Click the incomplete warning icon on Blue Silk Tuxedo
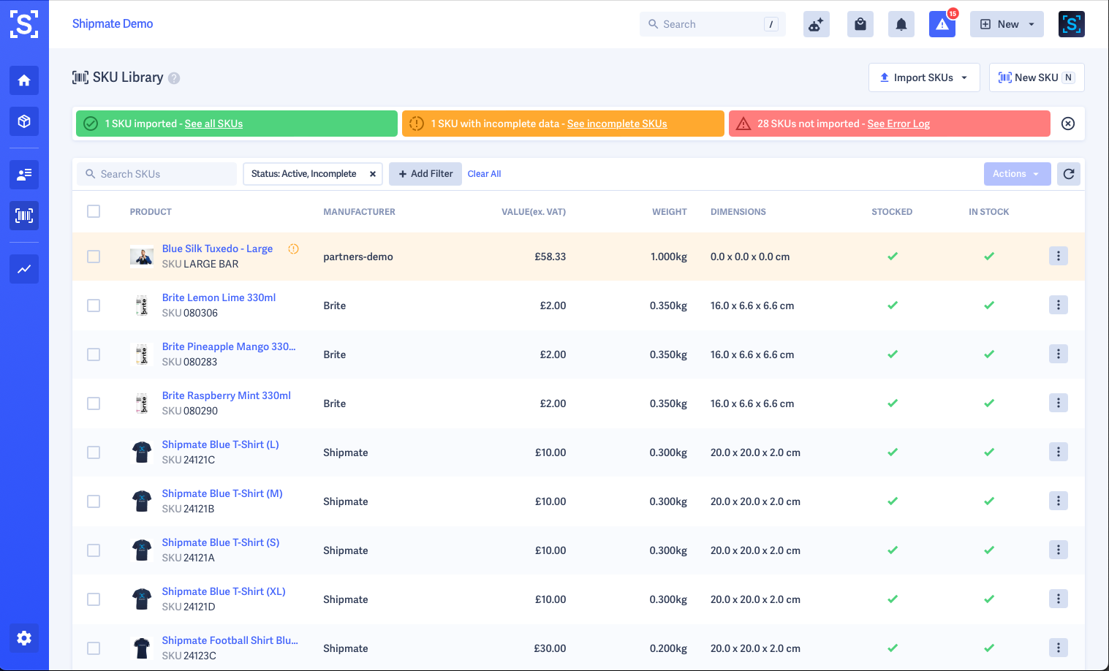Image resolution: width=1109 pixels, height=671 pixels. pyautogui.click(x=293, y=249)
